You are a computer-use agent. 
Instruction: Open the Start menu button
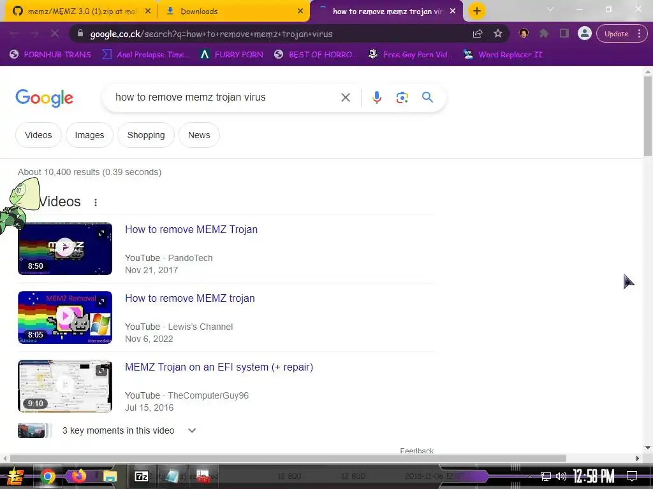[x=15, y=476]
